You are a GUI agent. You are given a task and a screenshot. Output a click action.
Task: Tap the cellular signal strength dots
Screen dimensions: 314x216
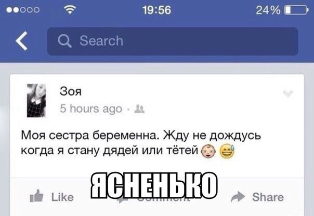(x=23, y=10)
